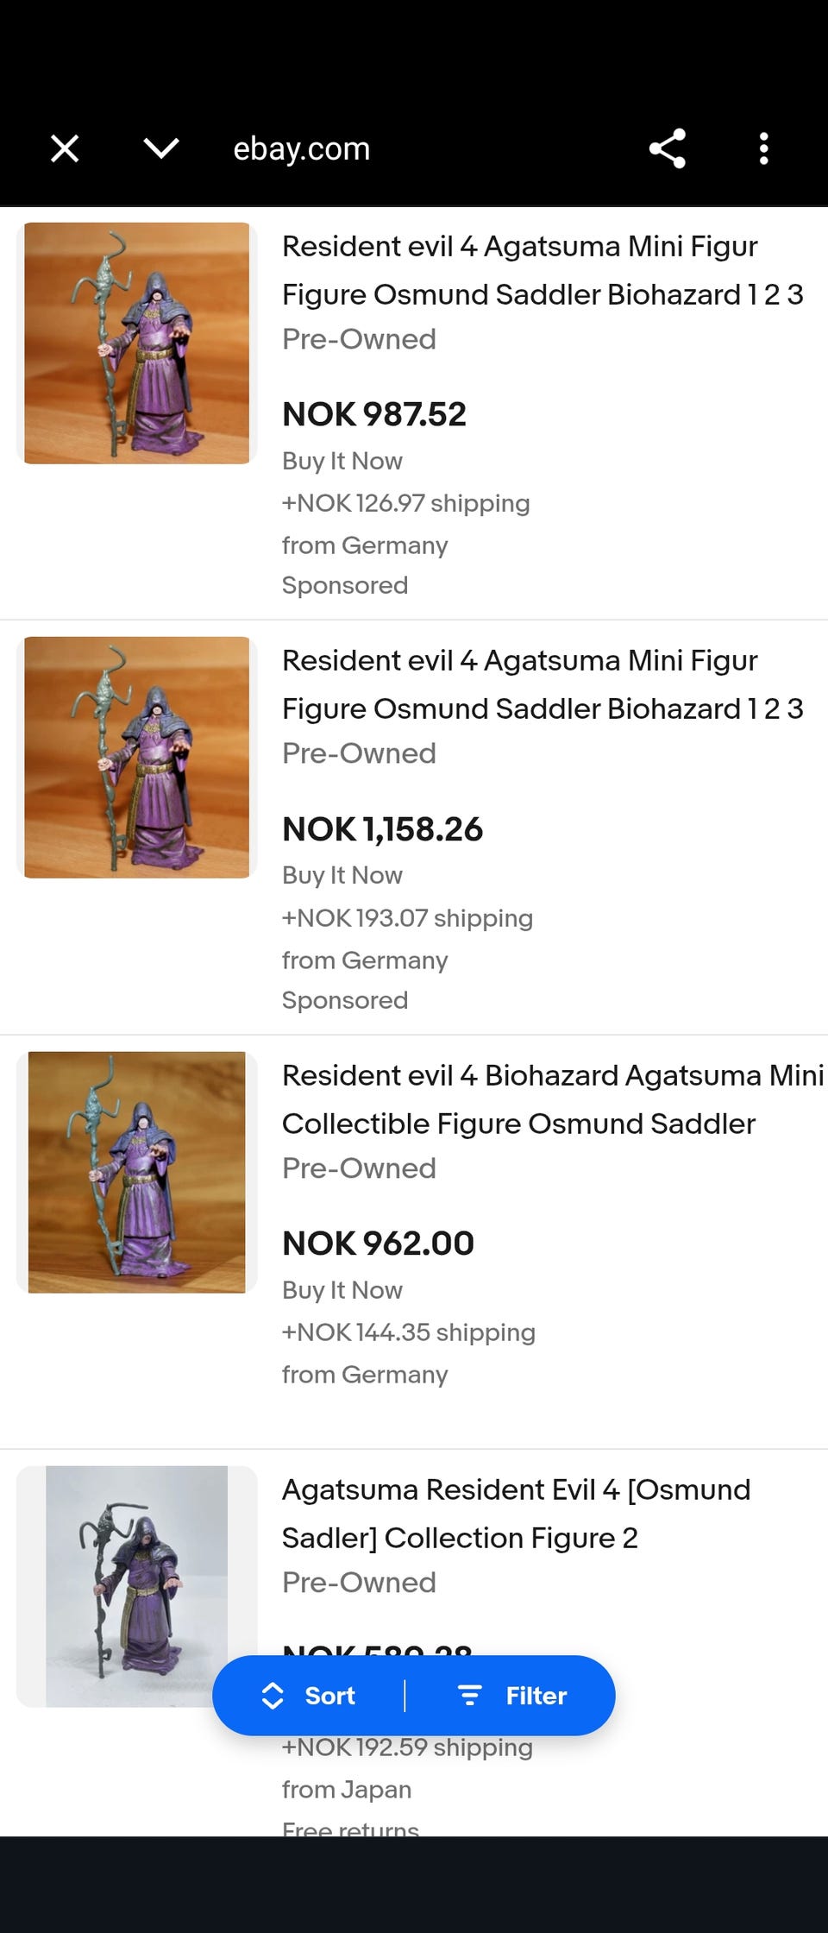
Task: Open Filter options
Action: [x=536, y=1696]
